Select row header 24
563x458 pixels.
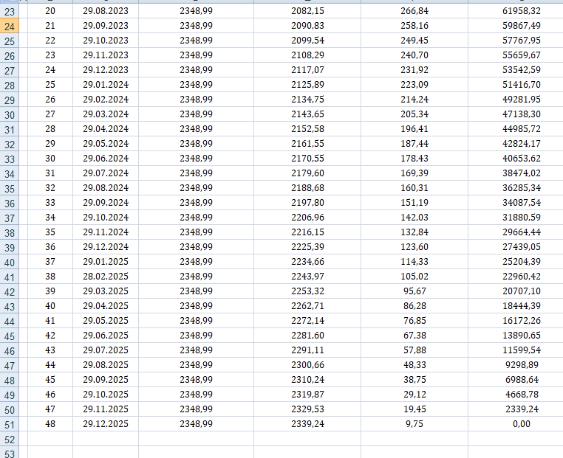coord(10,26)
